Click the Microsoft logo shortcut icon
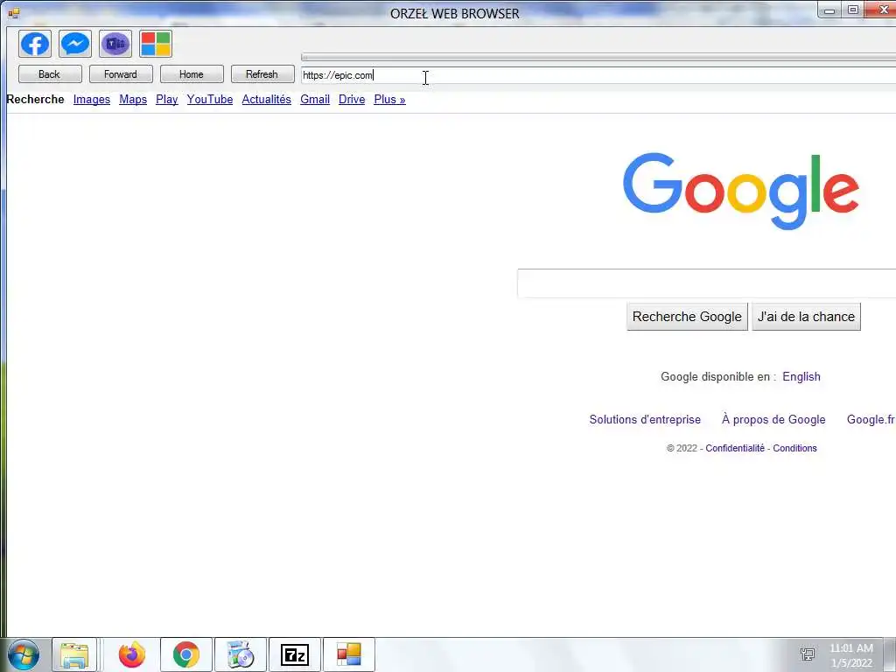 (x=156, y=44)
